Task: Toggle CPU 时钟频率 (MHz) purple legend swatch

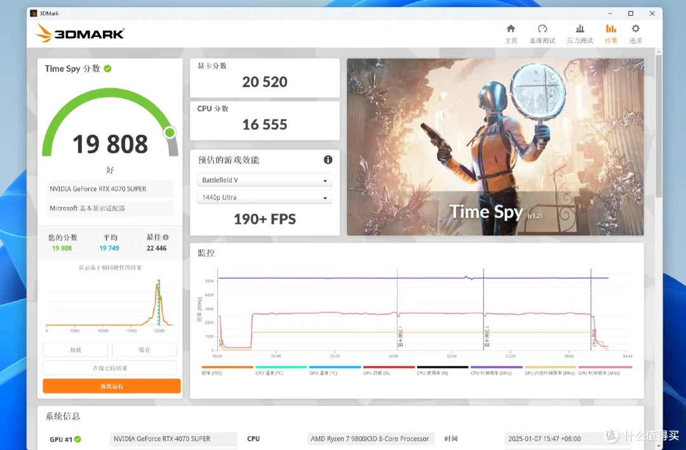Action: pos(496,367)
